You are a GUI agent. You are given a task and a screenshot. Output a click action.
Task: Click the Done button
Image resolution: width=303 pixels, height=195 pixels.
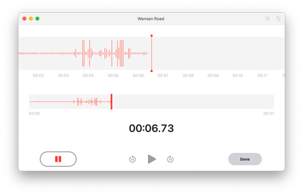245,159
